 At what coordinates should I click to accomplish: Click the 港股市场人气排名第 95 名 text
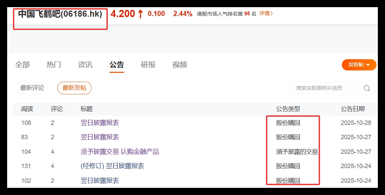(227, 14)
